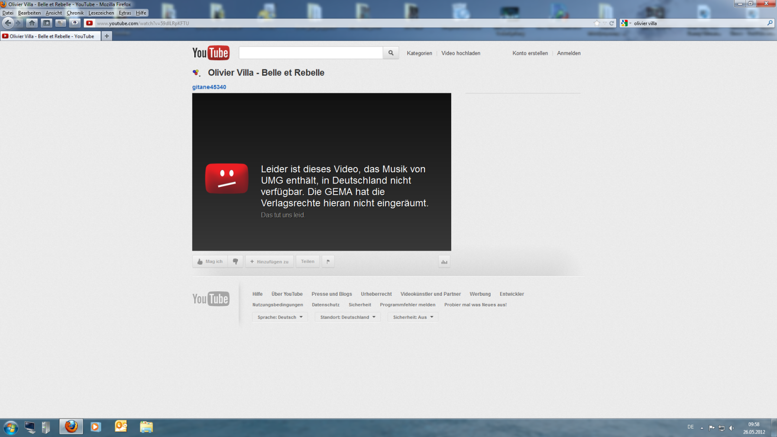
Task: Open the 'Programmfehler melden' footer link
Action: point(408,305)
